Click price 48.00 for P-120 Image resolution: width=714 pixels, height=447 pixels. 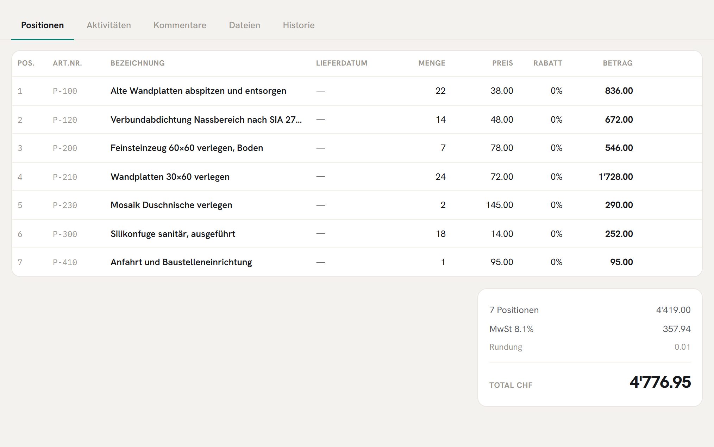pos(502,120)
